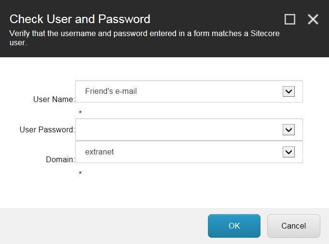Close the dialog with the X icon
This screenshot has height=244, width=329.
click(x=313, y=19)
